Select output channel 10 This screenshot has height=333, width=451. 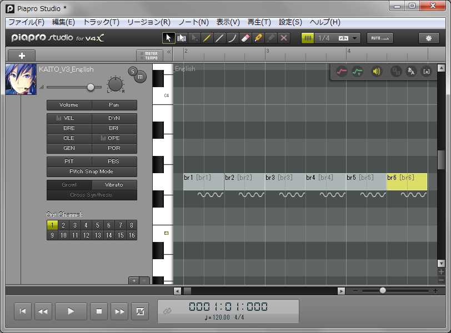click(x=63, y=235)
